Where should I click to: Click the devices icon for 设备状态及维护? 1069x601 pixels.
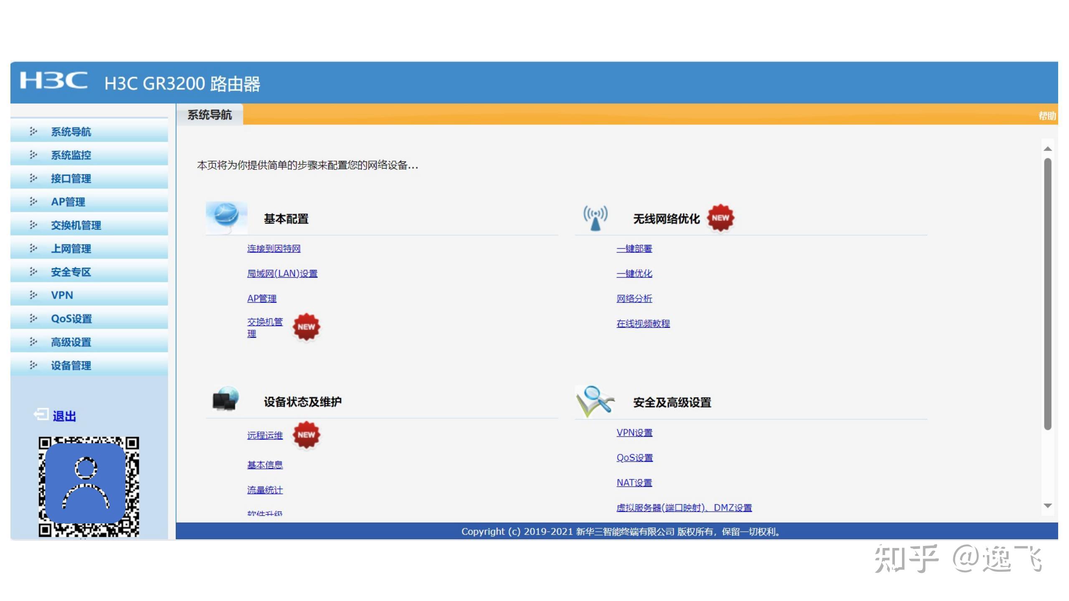click(x=226, y=400)
